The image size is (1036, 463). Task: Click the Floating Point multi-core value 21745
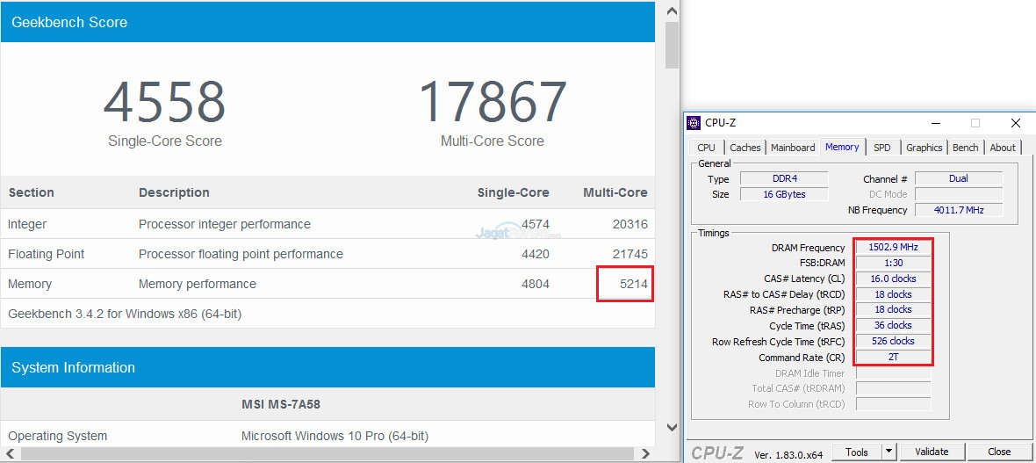coord(630,255)
